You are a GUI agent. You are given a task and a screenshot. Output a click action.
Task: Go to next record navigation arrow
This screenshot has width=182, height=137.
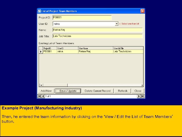[139, 96]
